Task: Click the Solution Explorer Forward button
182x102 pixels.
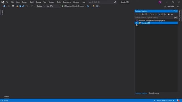Action: (x=140, y=14)
